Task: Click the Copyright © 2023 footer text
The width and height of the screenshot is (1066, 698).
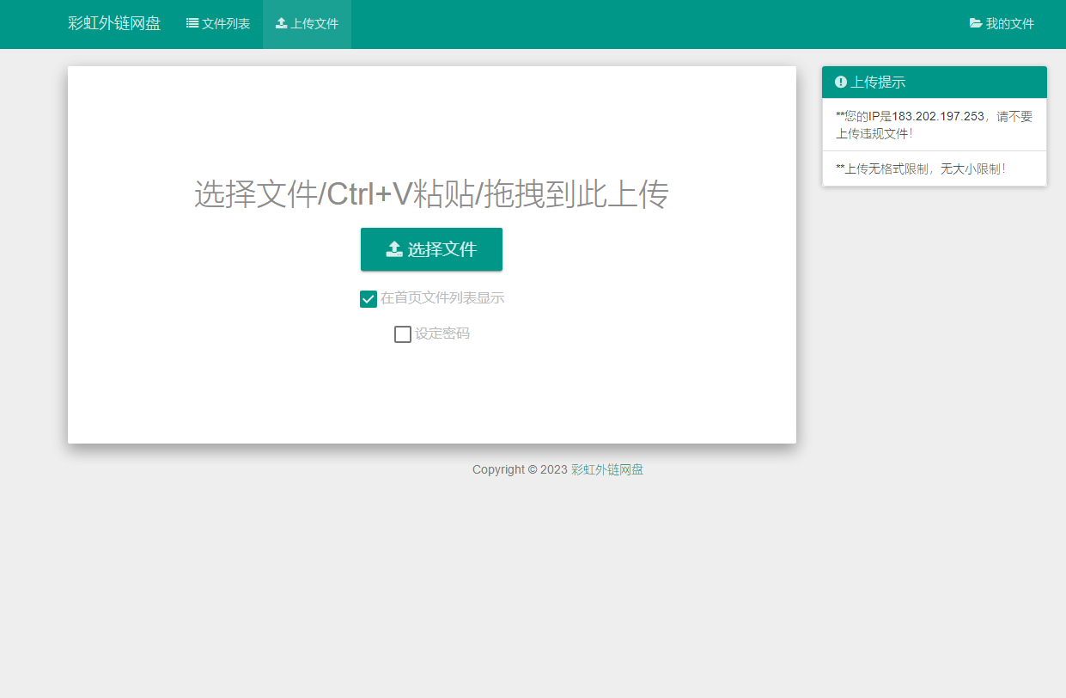Action: point(520,469)
